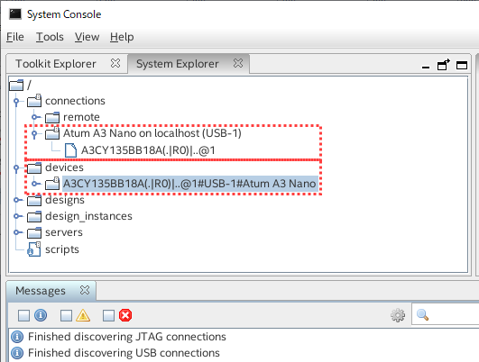Expand the design_instances tree node
The image size is (479, 362).
pos(17,216)
